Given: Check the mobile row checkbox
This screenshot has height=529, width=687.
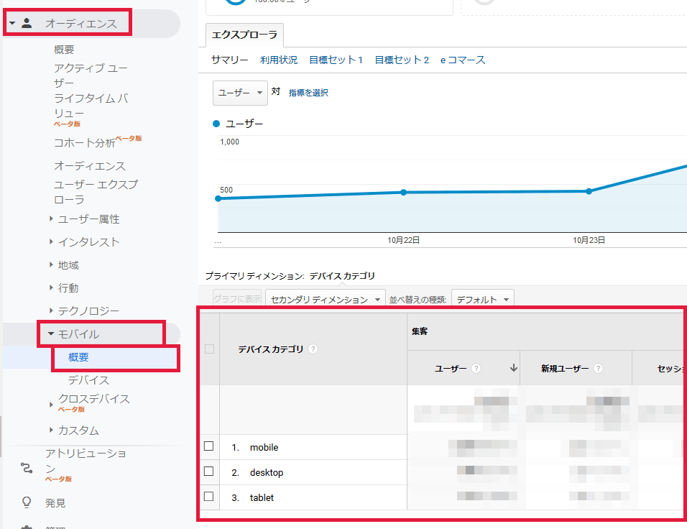Looking at the screenshot, I should point(209,446).
